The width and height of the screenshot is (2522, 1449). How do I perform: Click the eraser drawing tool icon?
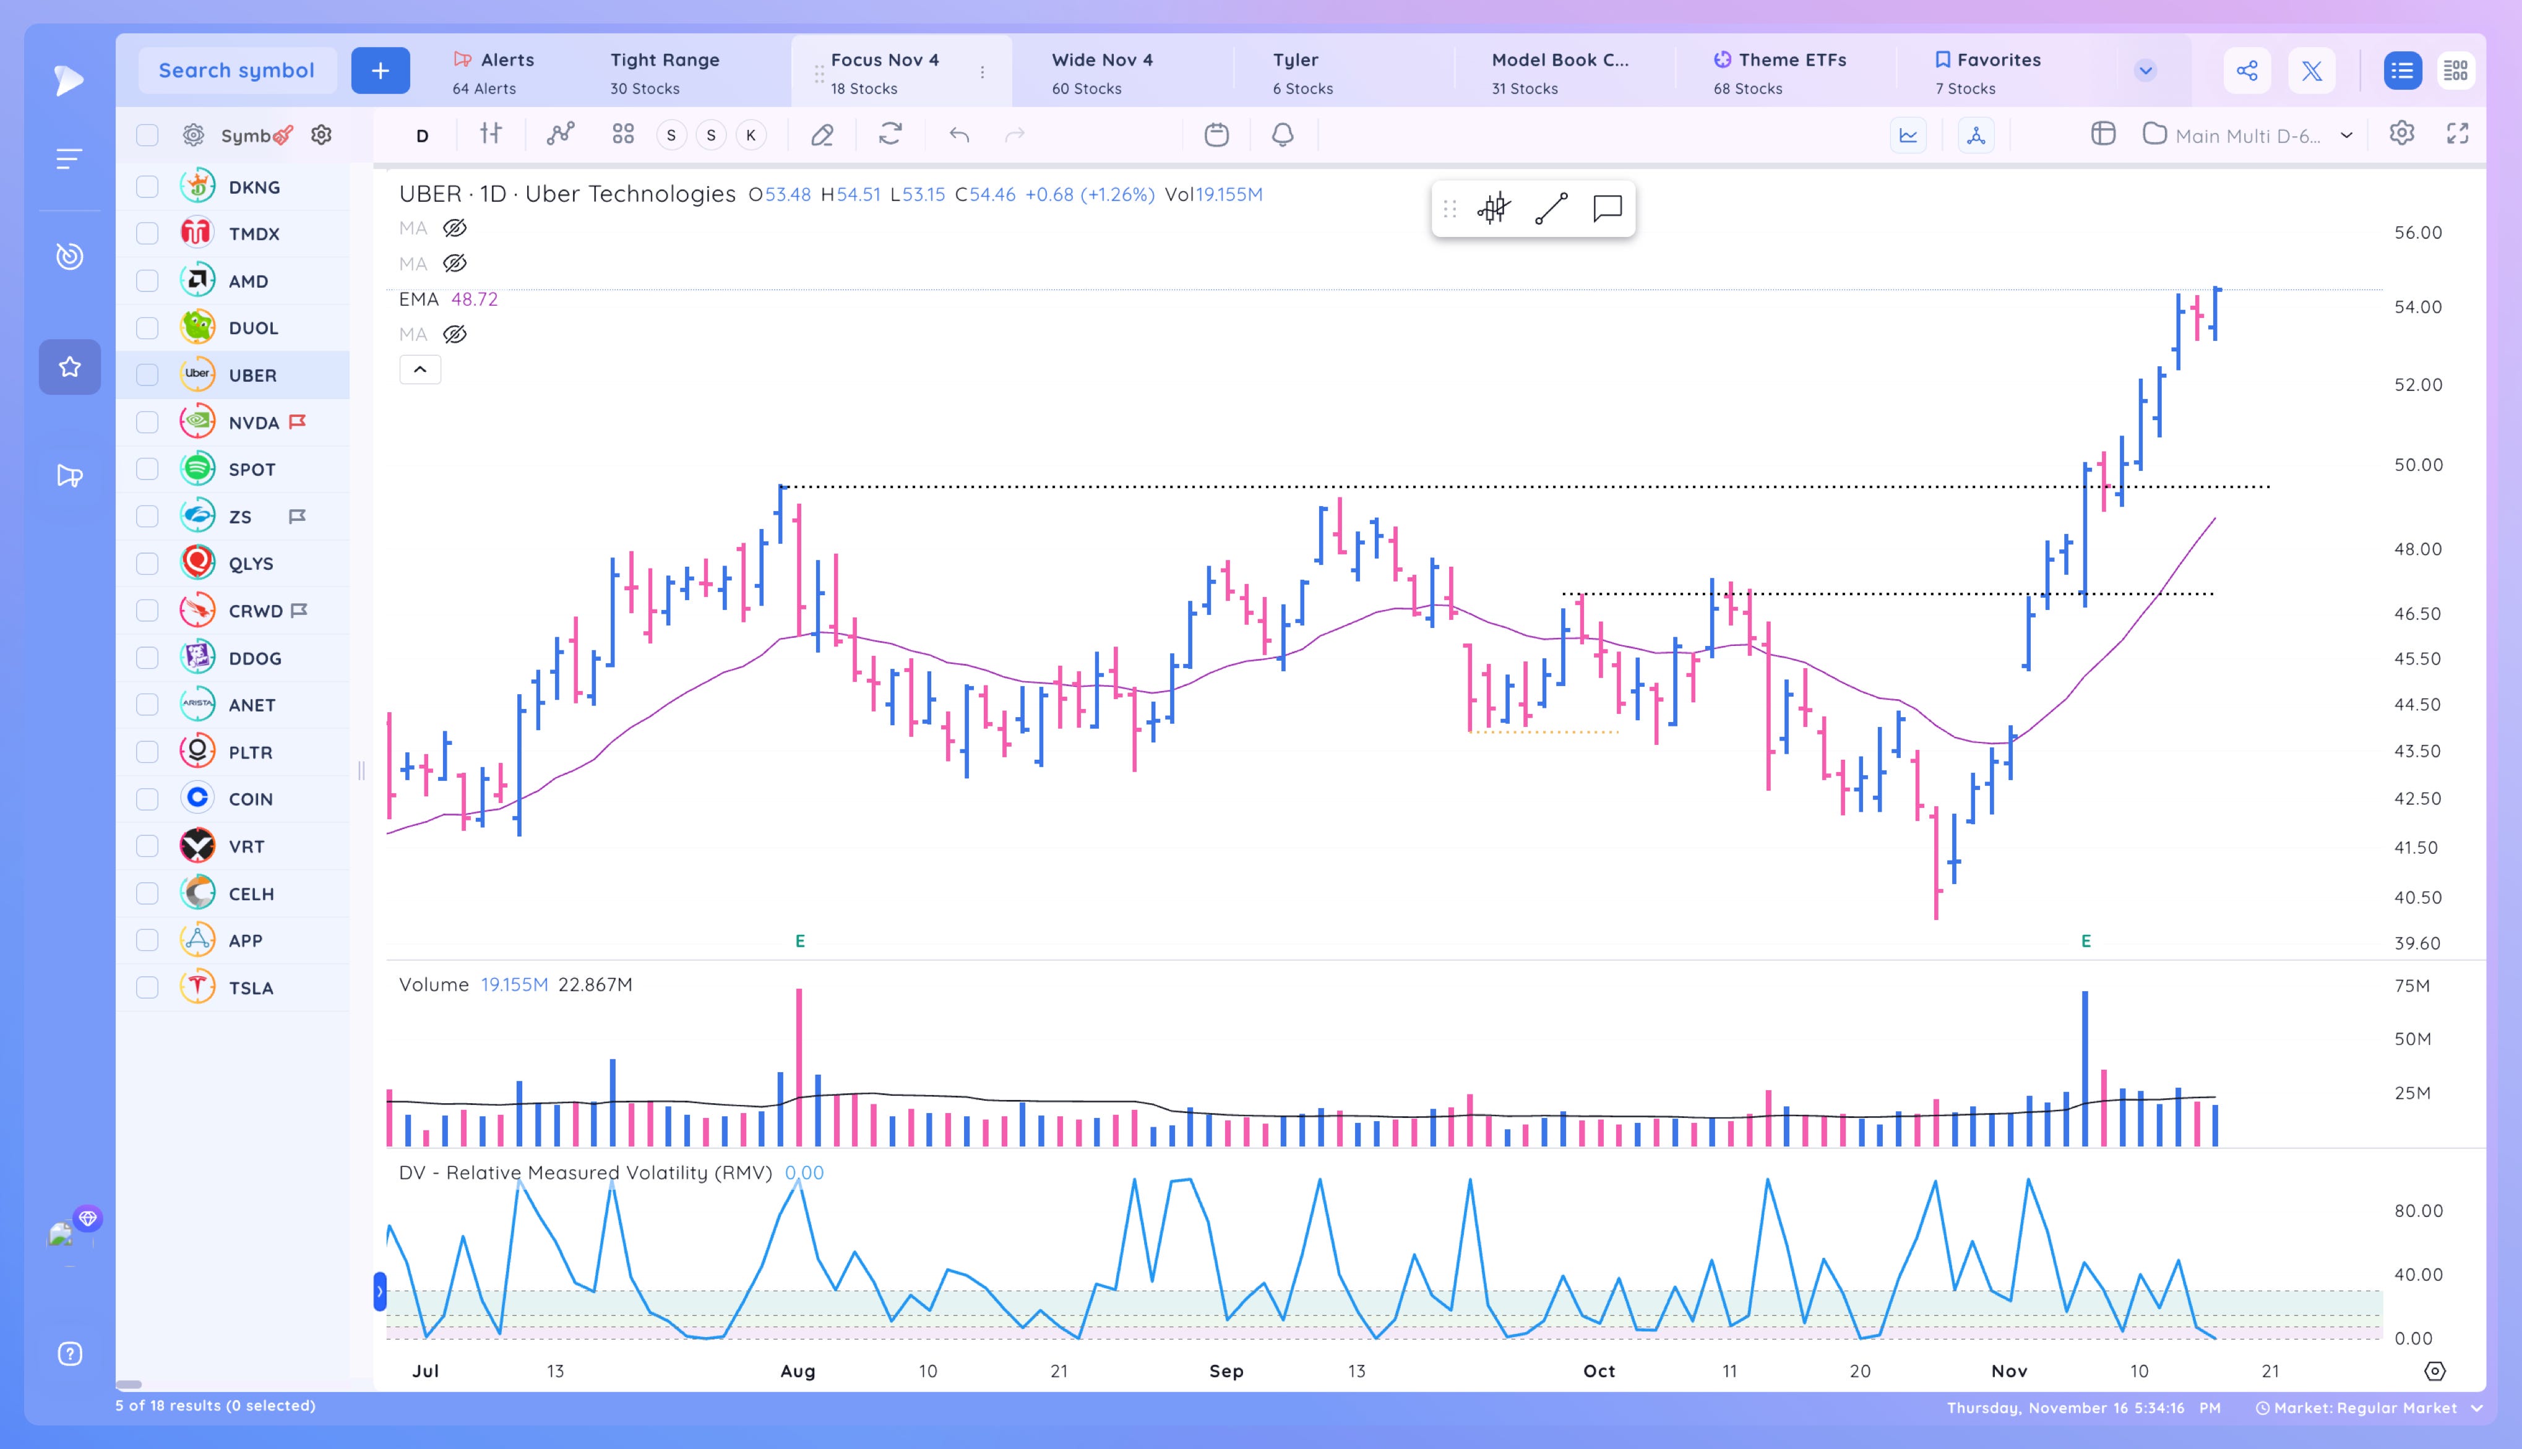(822, 134)
